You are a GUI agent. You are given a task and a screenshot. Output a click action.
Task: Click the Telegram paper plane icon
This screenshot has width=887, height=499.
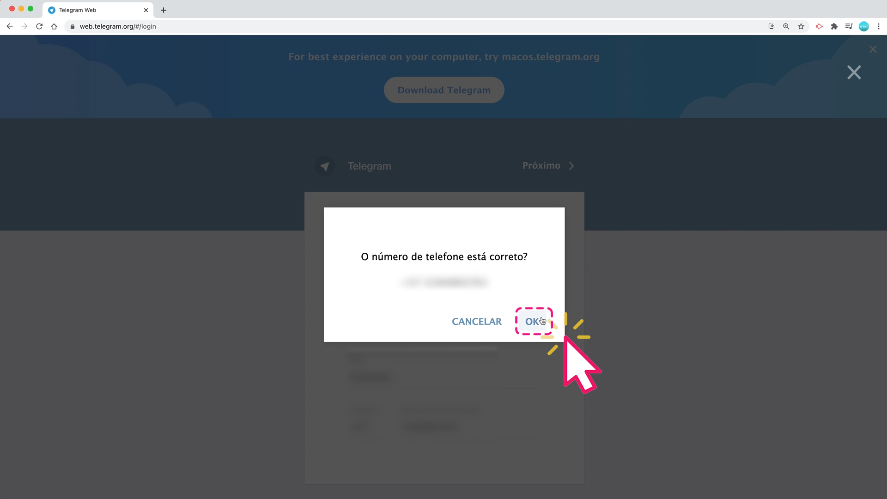click(x=325, y=166)
